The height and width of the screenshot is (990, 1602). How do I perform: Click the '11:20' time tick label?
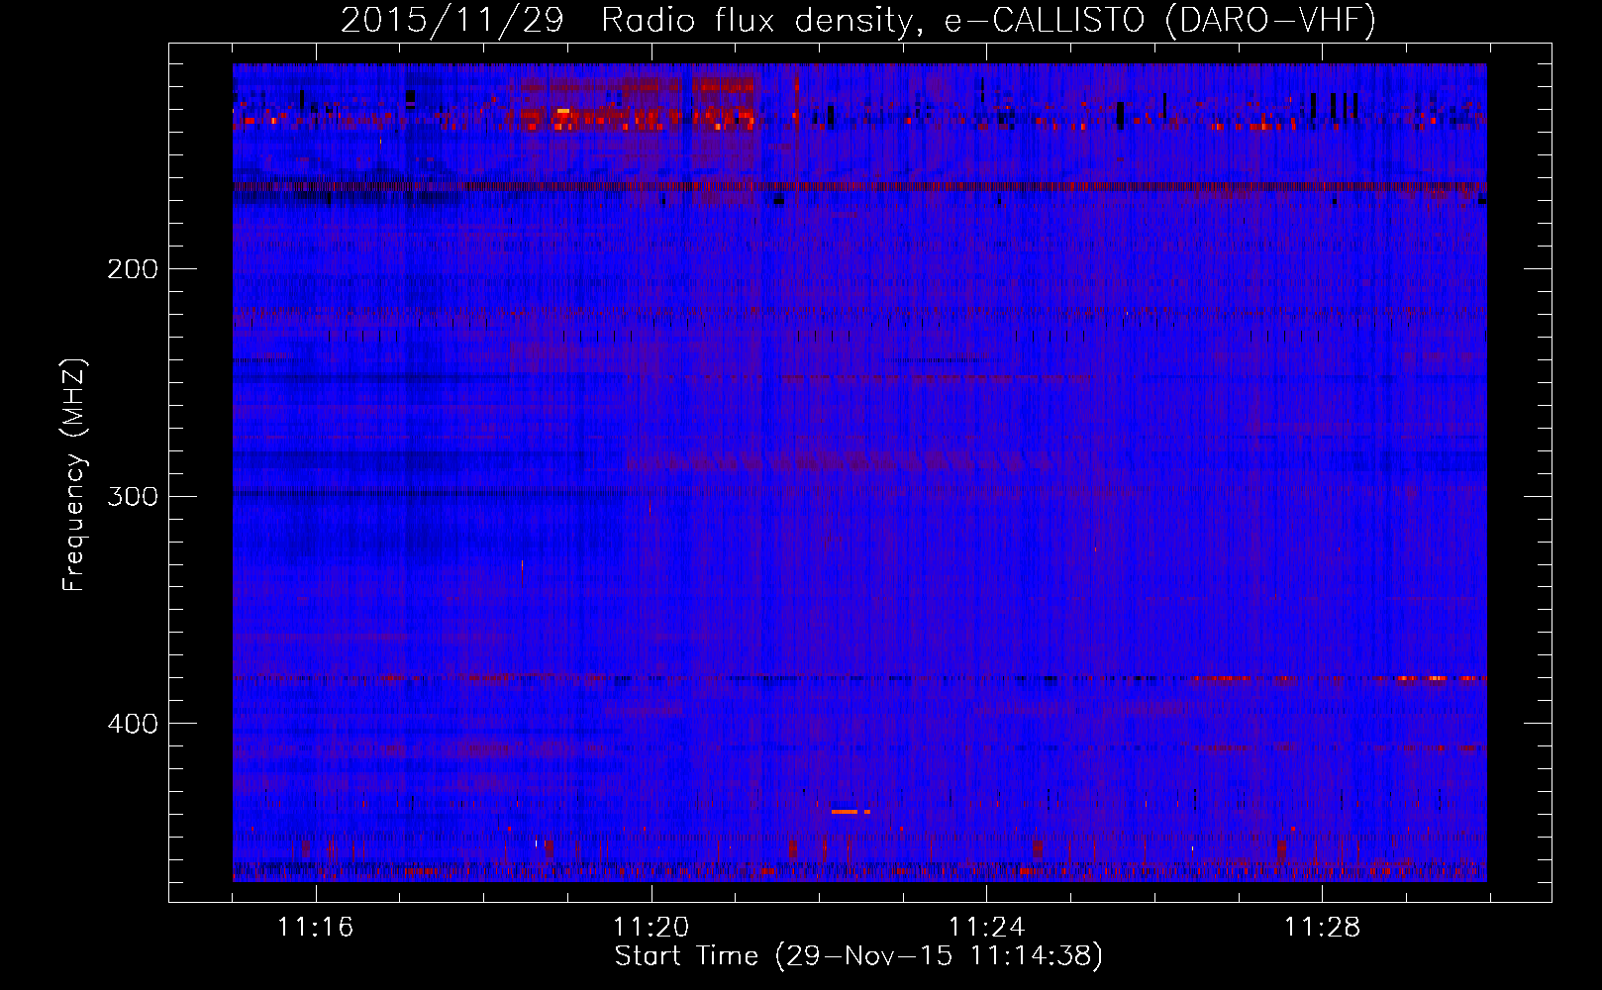tap(651, 928)
